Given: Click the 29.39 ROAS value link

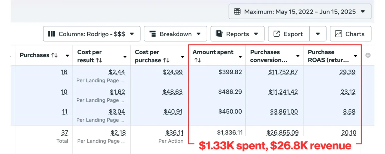Looking at the screenshot, I should coord(347,72).
